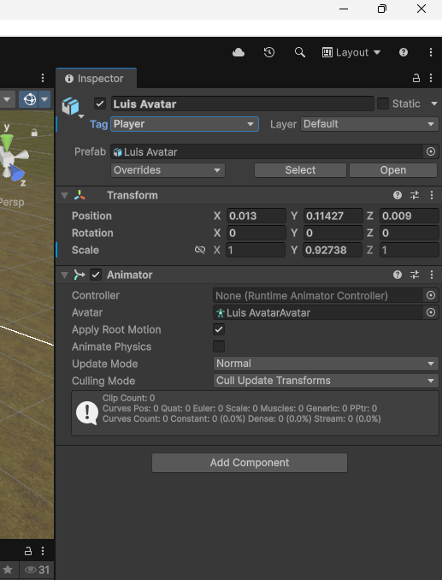Collapse the Transform component foldout

pyautogui.click(x=65, y=195)
